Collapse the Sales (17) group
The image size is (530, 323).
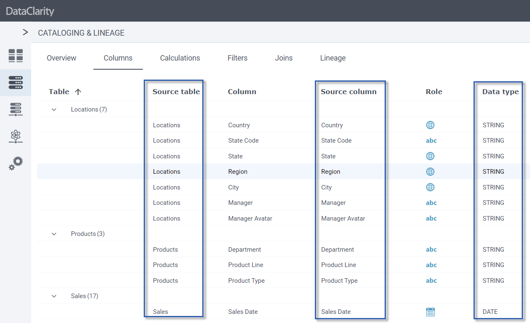[54, 296]
